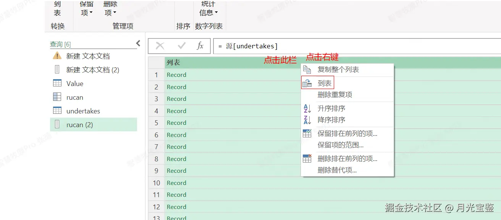Image resolution: width=501 pixels, height=220 pixels.
Task: Open the 删除项 ribbon dropdown
Action: [x=110, y=8]
